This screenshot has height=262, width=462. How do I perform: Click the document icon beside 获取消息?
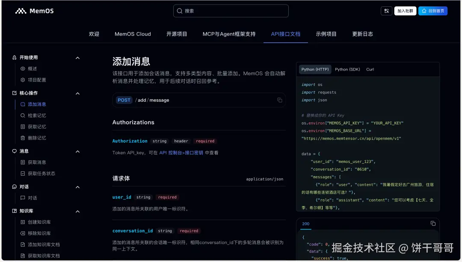pos(23,162)
